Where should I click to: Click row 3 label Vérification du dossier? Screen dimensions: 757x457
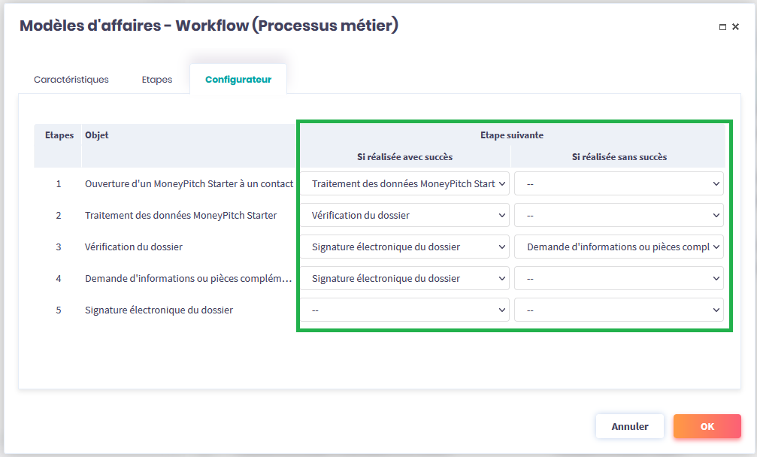pyautogui.click(x=134, y=247)
